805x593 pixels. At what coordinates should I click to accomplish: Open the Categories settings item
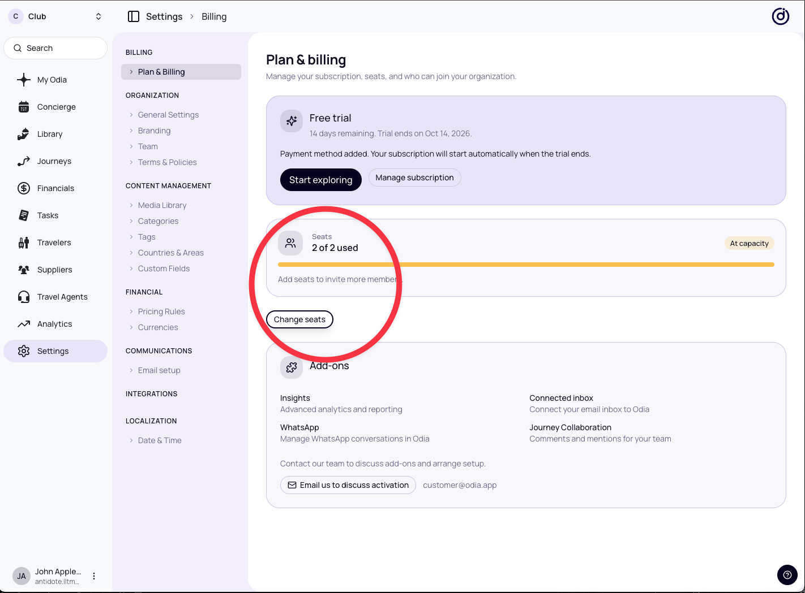point(158,221)
